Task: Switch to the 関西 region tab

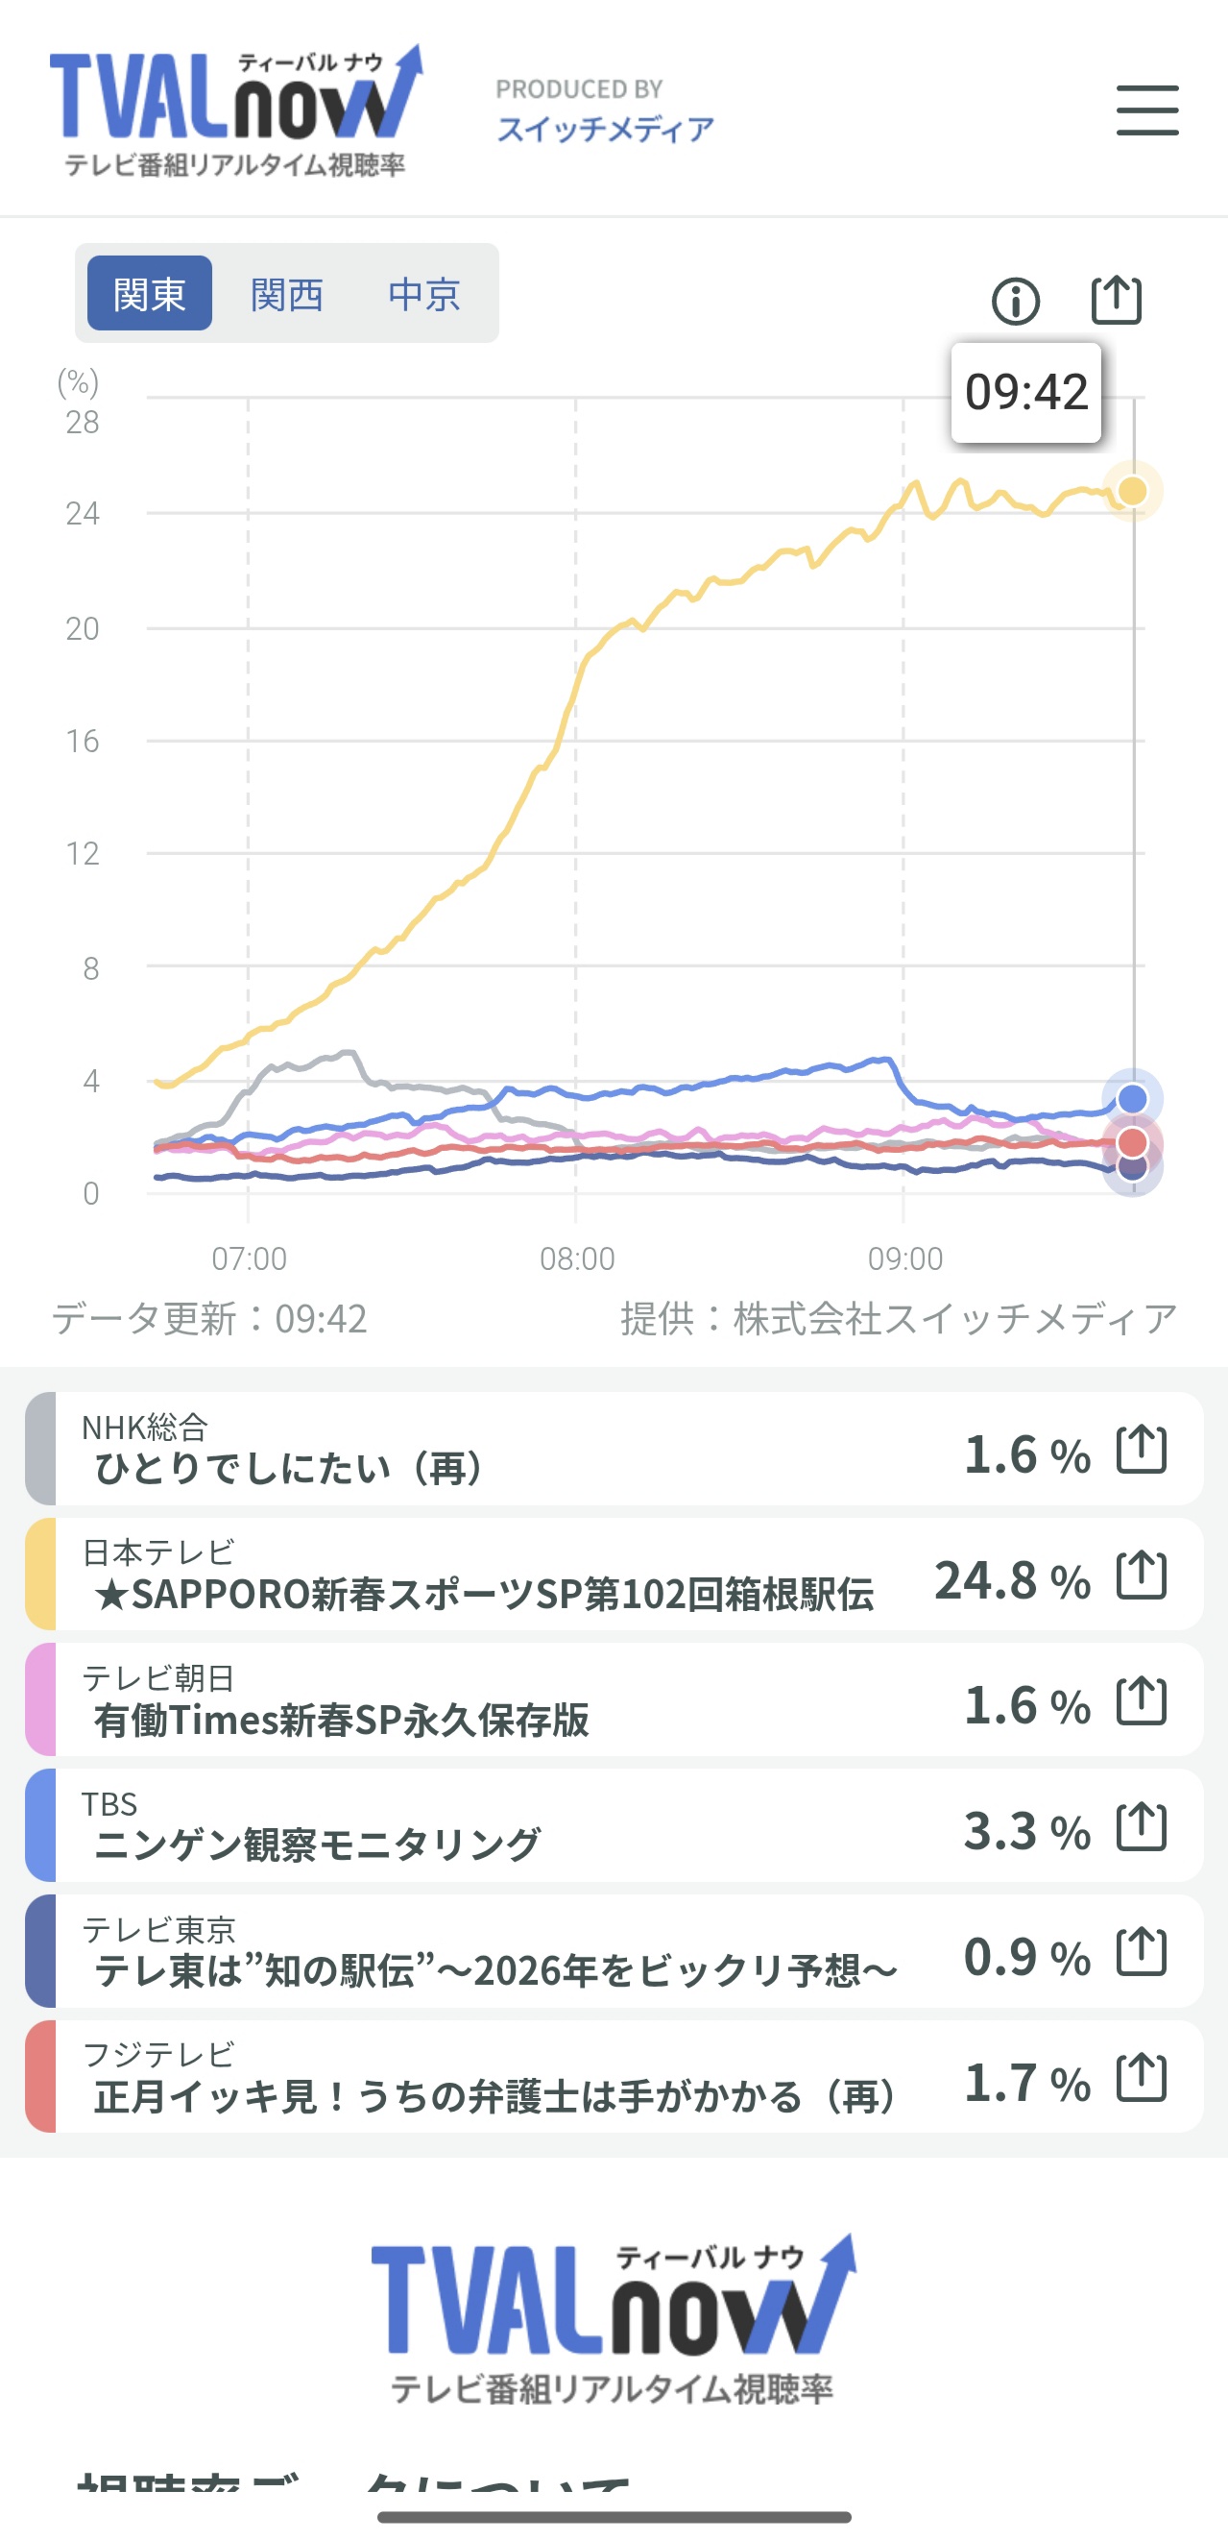Action: coord(287,294)
